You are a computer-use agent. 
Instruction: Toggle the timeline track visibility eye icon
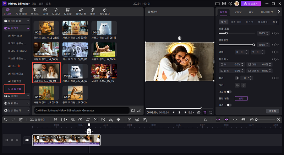pos(12,140)
